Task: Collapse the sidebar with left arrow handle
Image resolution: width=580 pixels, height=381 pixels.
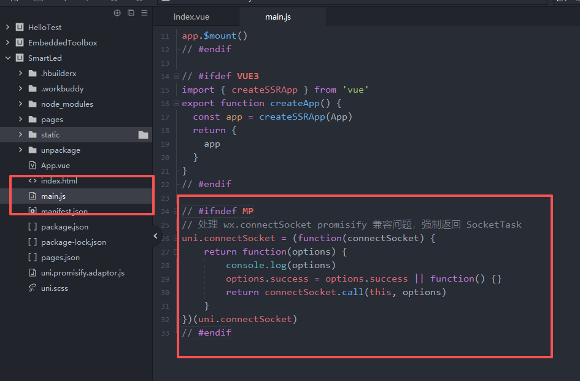Action: coord(155,236)
